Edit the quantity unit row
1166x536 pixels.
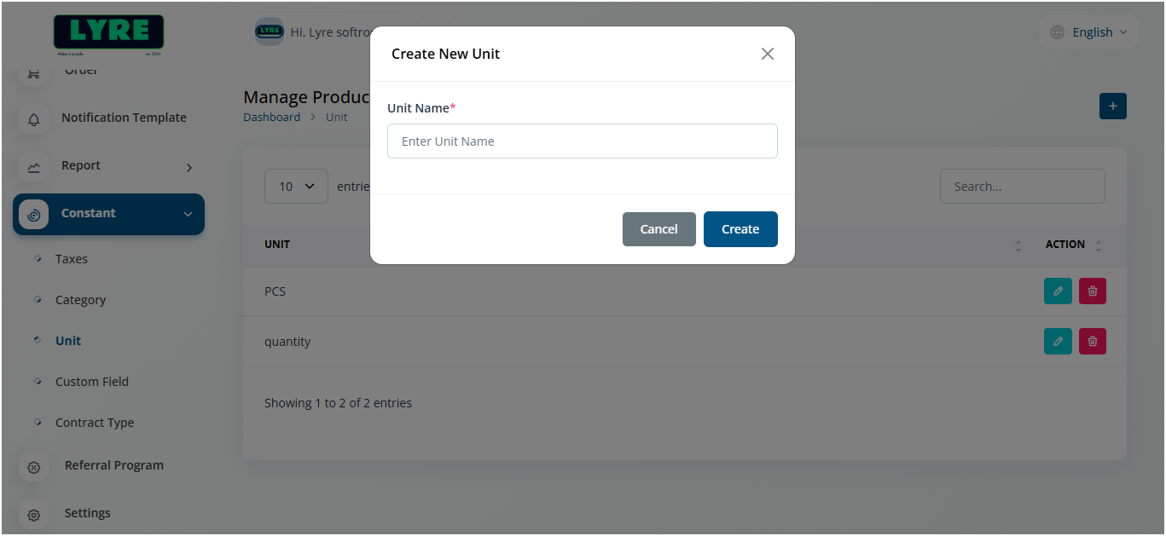1058,342
